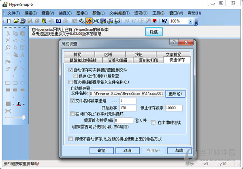
Task: Open dropdown arrow next to stamp tool
Action: point(24,104)
